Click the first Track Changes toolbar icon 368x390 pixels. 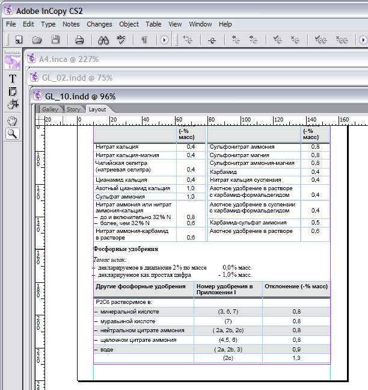pyautogui.click(x=188, y=40)
